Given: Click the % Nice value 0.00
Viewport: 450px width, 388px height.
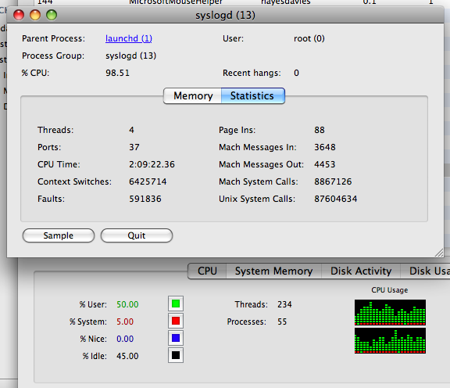Looking at the screenshot, I should click(125, 339).
